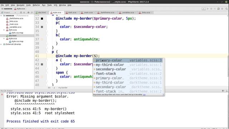Viewport: 229px width, 129px height.
Task: Click the hide Project panel icon
Action: (x=32, y=13)
